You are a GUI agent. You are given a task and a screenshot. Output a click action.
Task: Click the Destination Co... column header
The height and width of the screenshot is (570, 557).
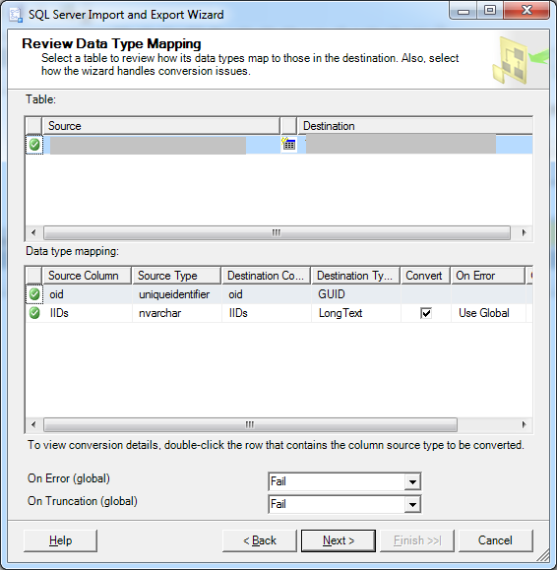(x=267, y=276)
